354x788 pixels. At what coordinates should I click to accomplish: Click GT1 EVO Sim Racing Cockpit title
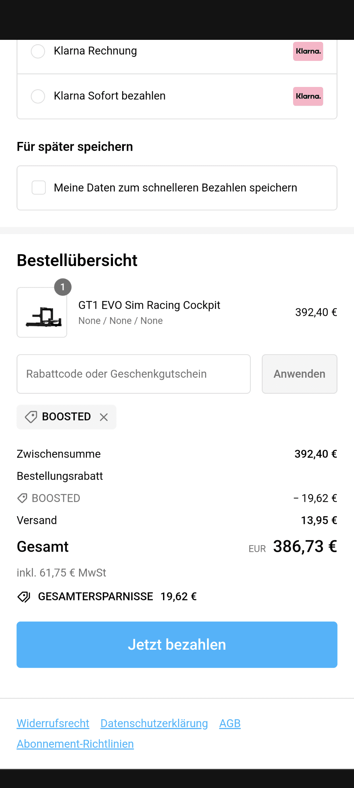coord(149,305)
